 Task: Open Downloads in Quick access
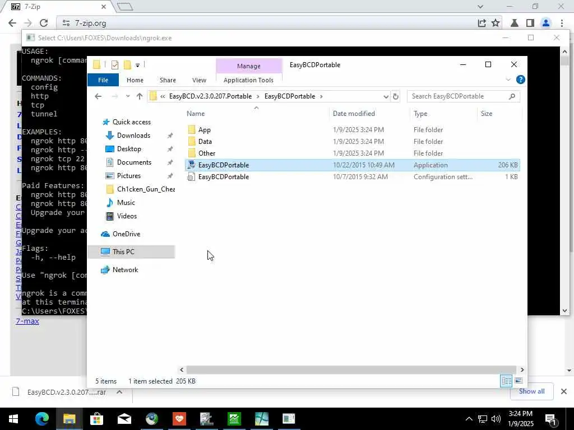tap(133, 135)
